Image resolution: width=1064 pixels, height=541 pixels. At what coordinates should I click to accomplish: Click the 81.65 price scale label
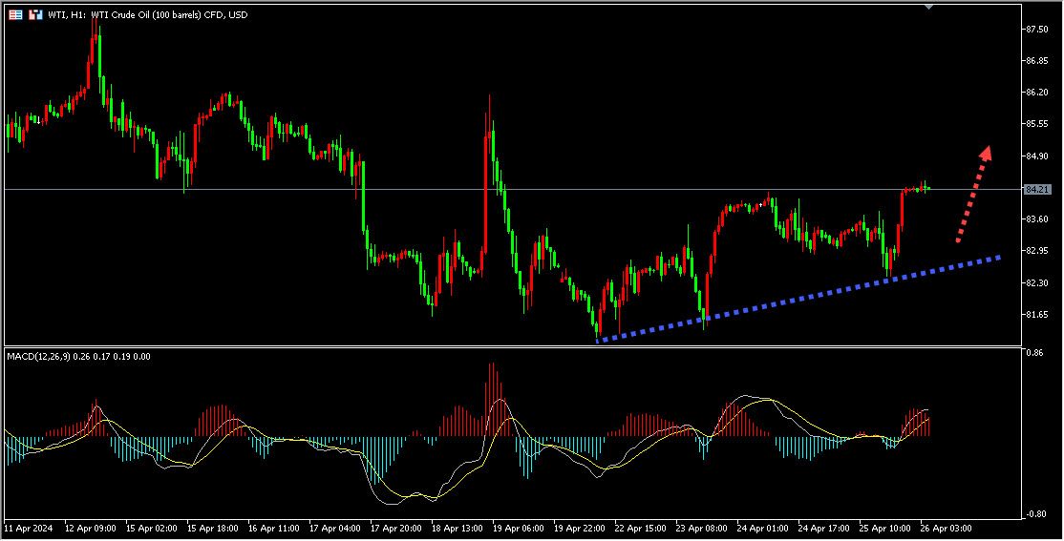coord(1038,314)
